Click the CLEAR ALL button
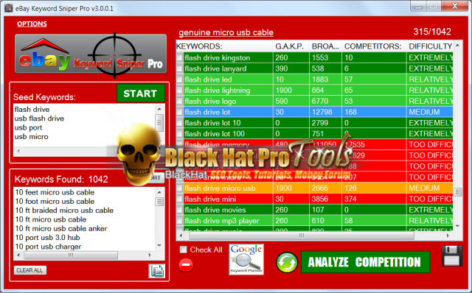This screenshot has height=293, width=472. (x=29, y=270)
